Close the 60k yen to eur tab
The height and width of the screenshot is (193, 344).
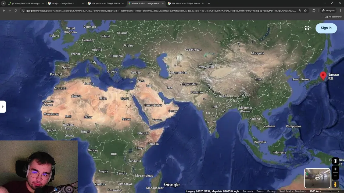[x=123, y=3]
